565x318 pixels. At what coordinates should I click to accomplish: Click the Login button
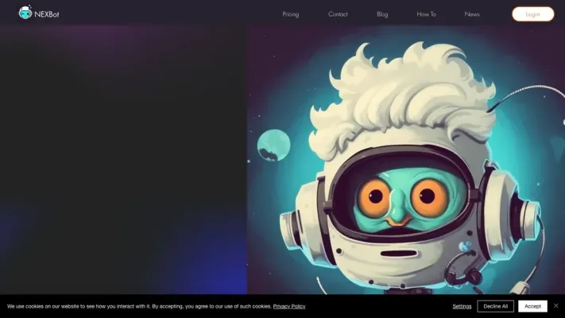pos(533,14)
